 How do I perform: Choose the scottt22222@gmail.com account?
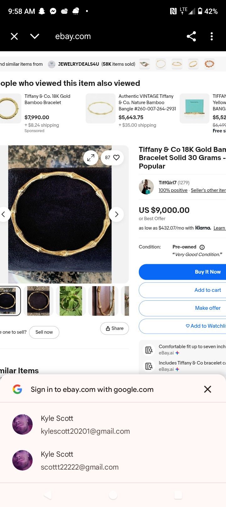79,460
